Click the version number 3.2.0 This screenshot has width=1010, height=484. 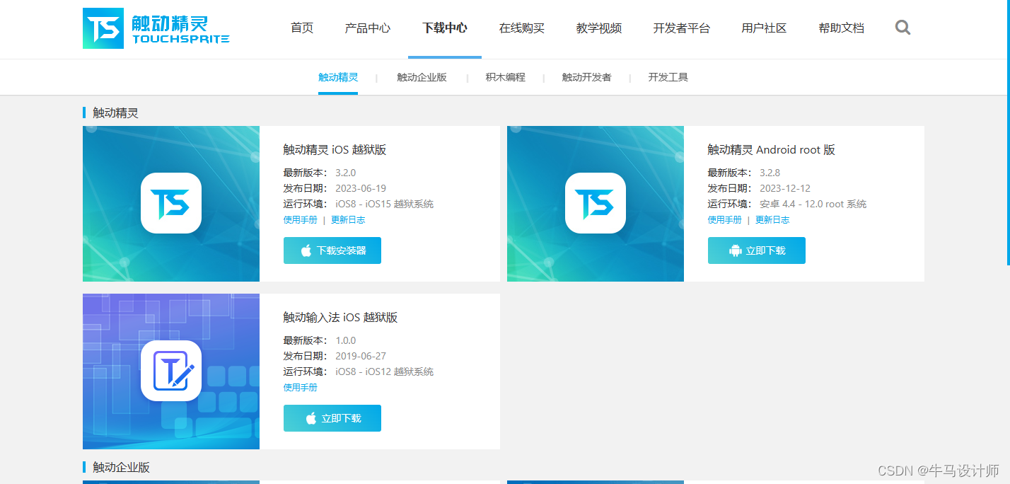(346, 173)
